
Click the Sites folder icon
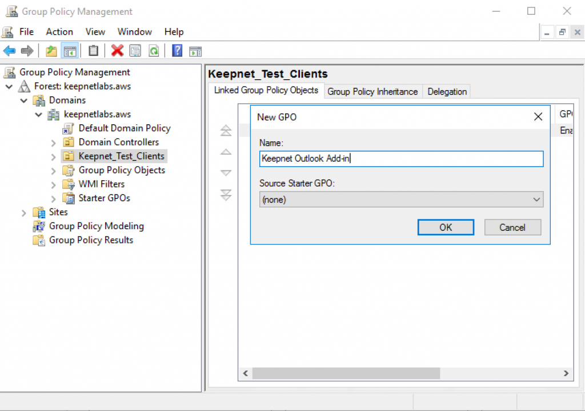pos(39,212)
